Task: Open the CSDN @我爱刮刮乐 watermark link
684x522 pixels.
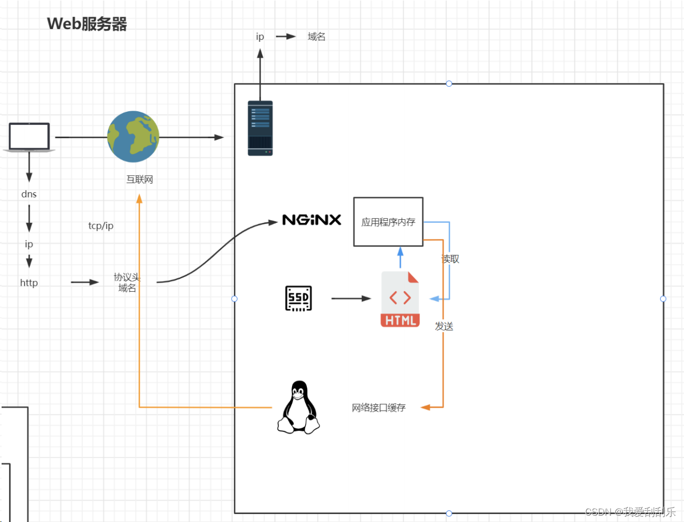Action: tap(630, 512)
